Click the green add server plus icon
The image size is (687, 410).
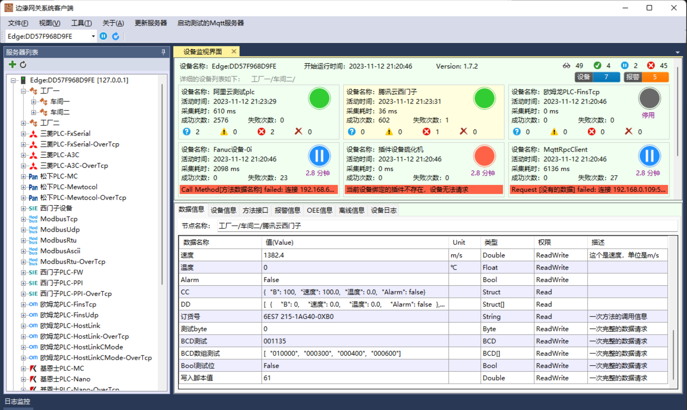click(12, 64)
